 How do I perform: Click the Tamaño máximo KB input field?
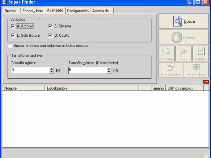pos(88,70)
